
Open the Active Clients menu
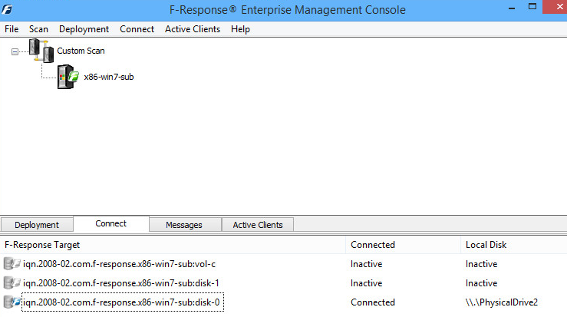193,29
